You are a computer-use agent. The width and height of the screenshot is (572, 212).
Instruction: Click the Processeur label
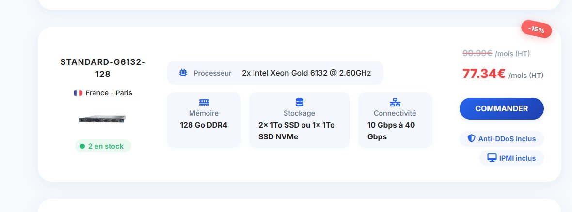(x=212, y=73)
